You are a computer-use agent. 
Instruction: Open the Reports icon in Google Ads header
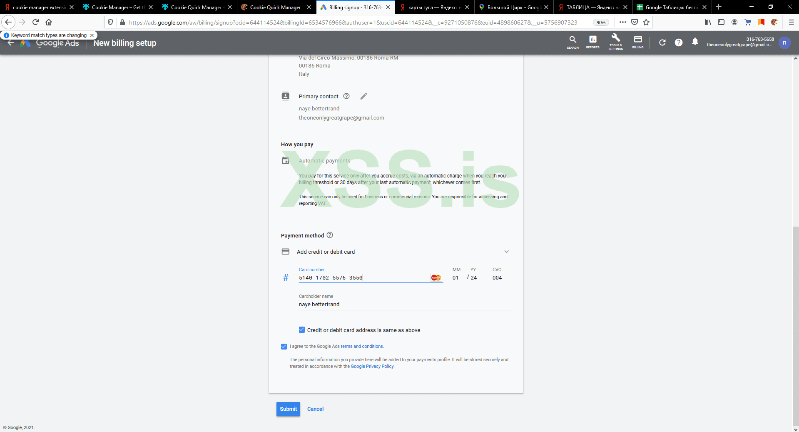[x=592, y=42]
